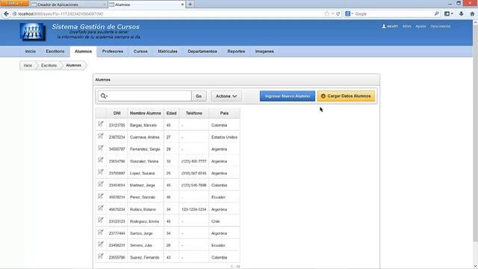Click the Google search box
The image size is (478, 269).
[x=394, y=13]
